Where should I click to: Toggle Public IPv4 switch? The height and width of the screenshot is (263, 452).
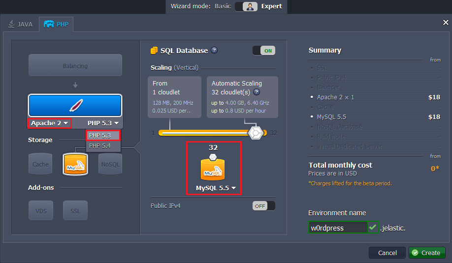point(264,206)
